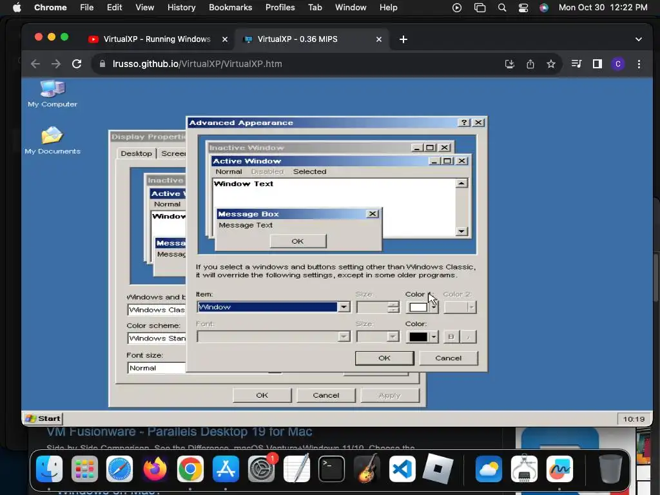
Task: Open a new Chrome tab
Action: click(403, 39)
